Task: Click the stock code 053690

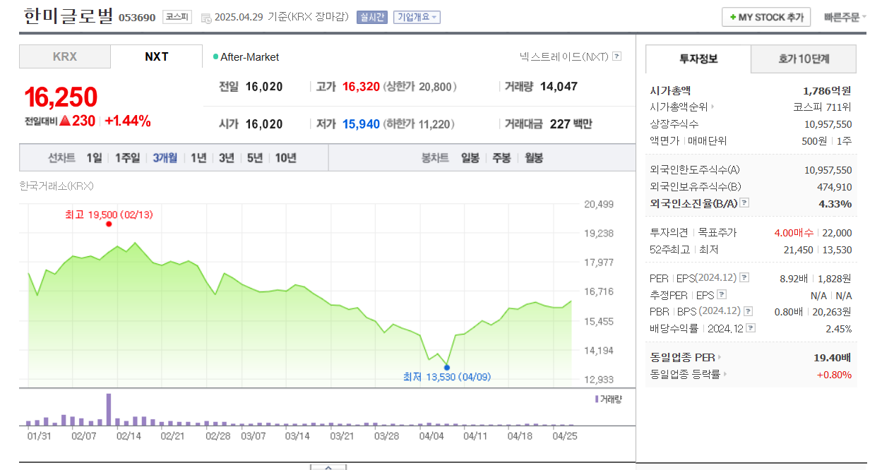Action: click(137, 18)
